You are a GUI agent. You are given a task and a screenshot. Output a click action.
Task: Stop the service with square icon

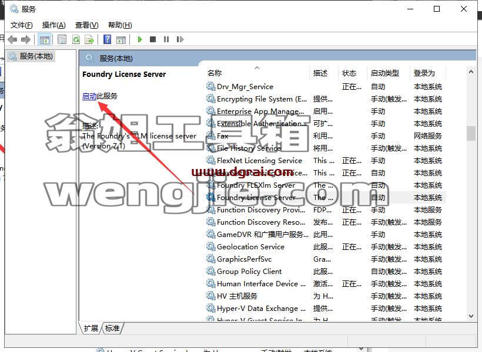[153, 39]
